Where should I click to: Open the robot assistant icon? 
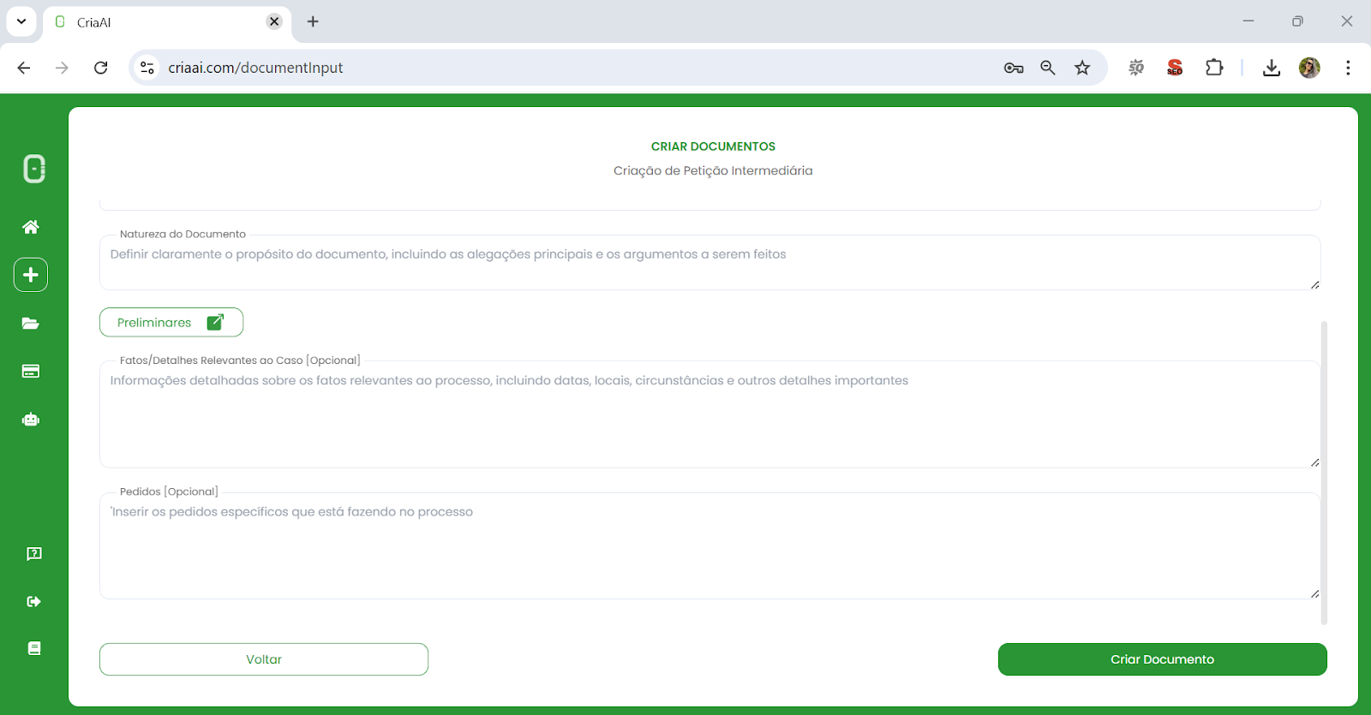pyautogui.click(x=31, y=420)
